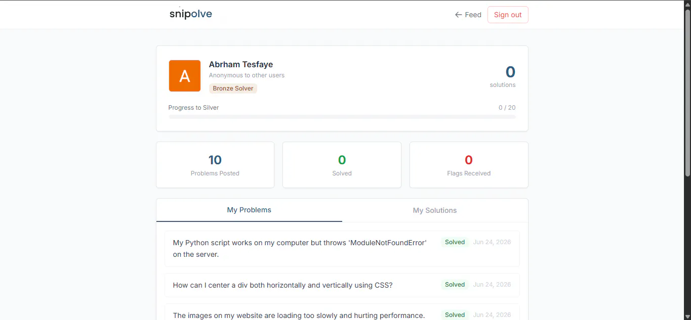Open the images loading slowly problem

click(x=342, y=312)
